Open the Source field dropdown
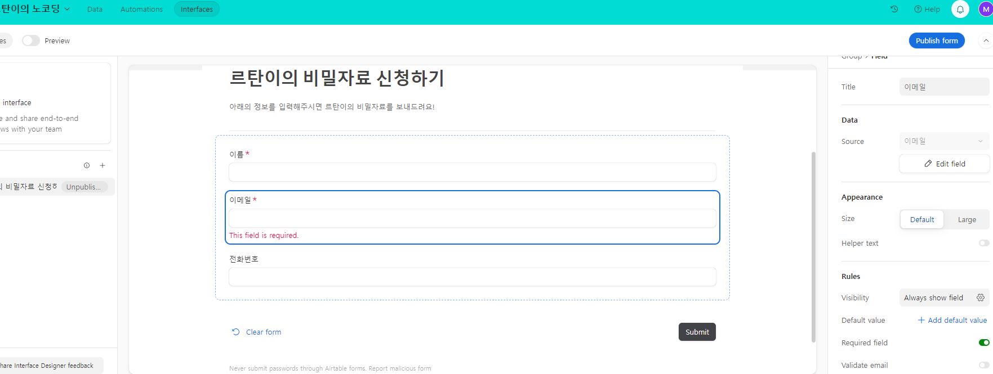 point(944,141)
